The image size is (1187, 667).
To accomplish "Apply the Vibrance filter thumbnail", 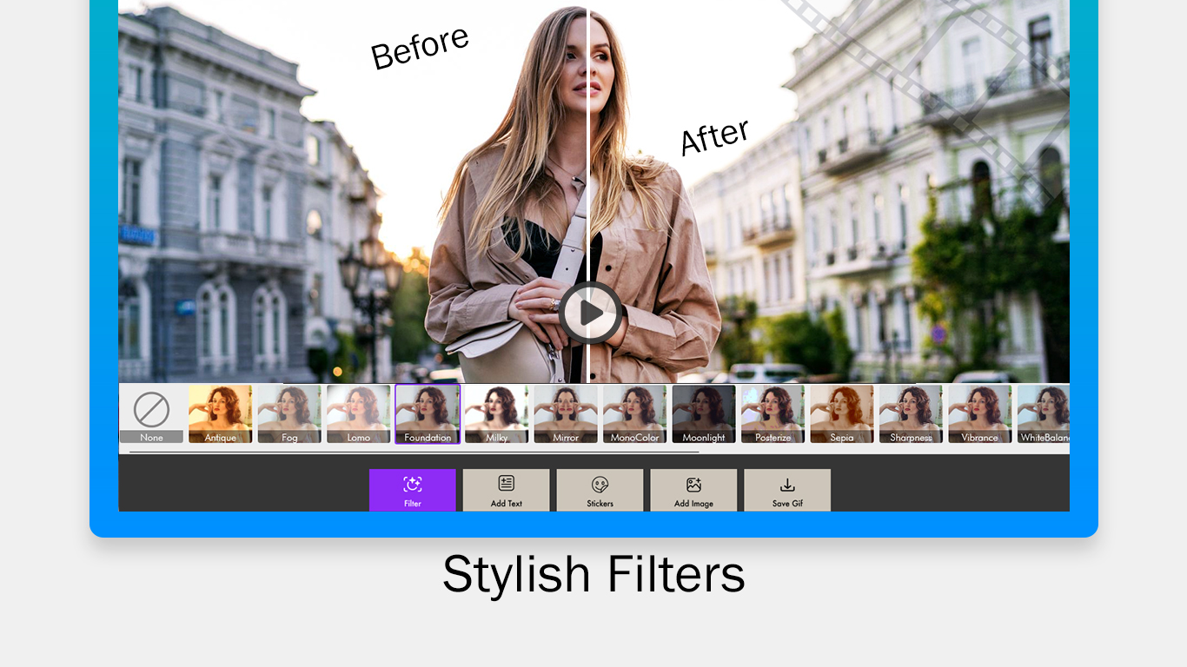I will click(980, 414).
